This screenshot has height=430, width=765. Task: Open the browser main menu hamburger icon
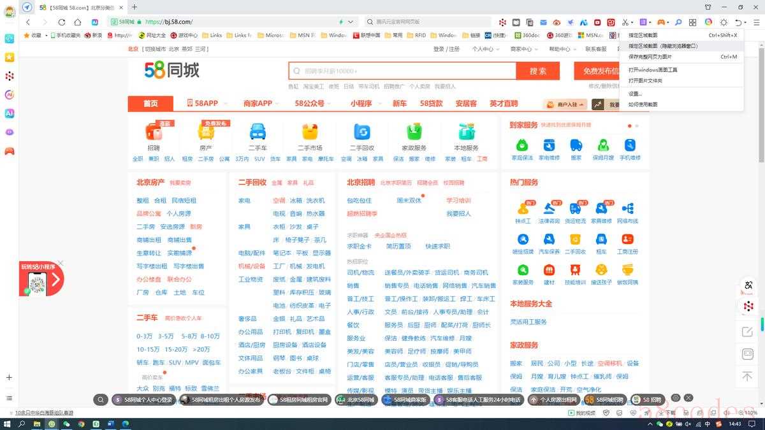point(757,22)
